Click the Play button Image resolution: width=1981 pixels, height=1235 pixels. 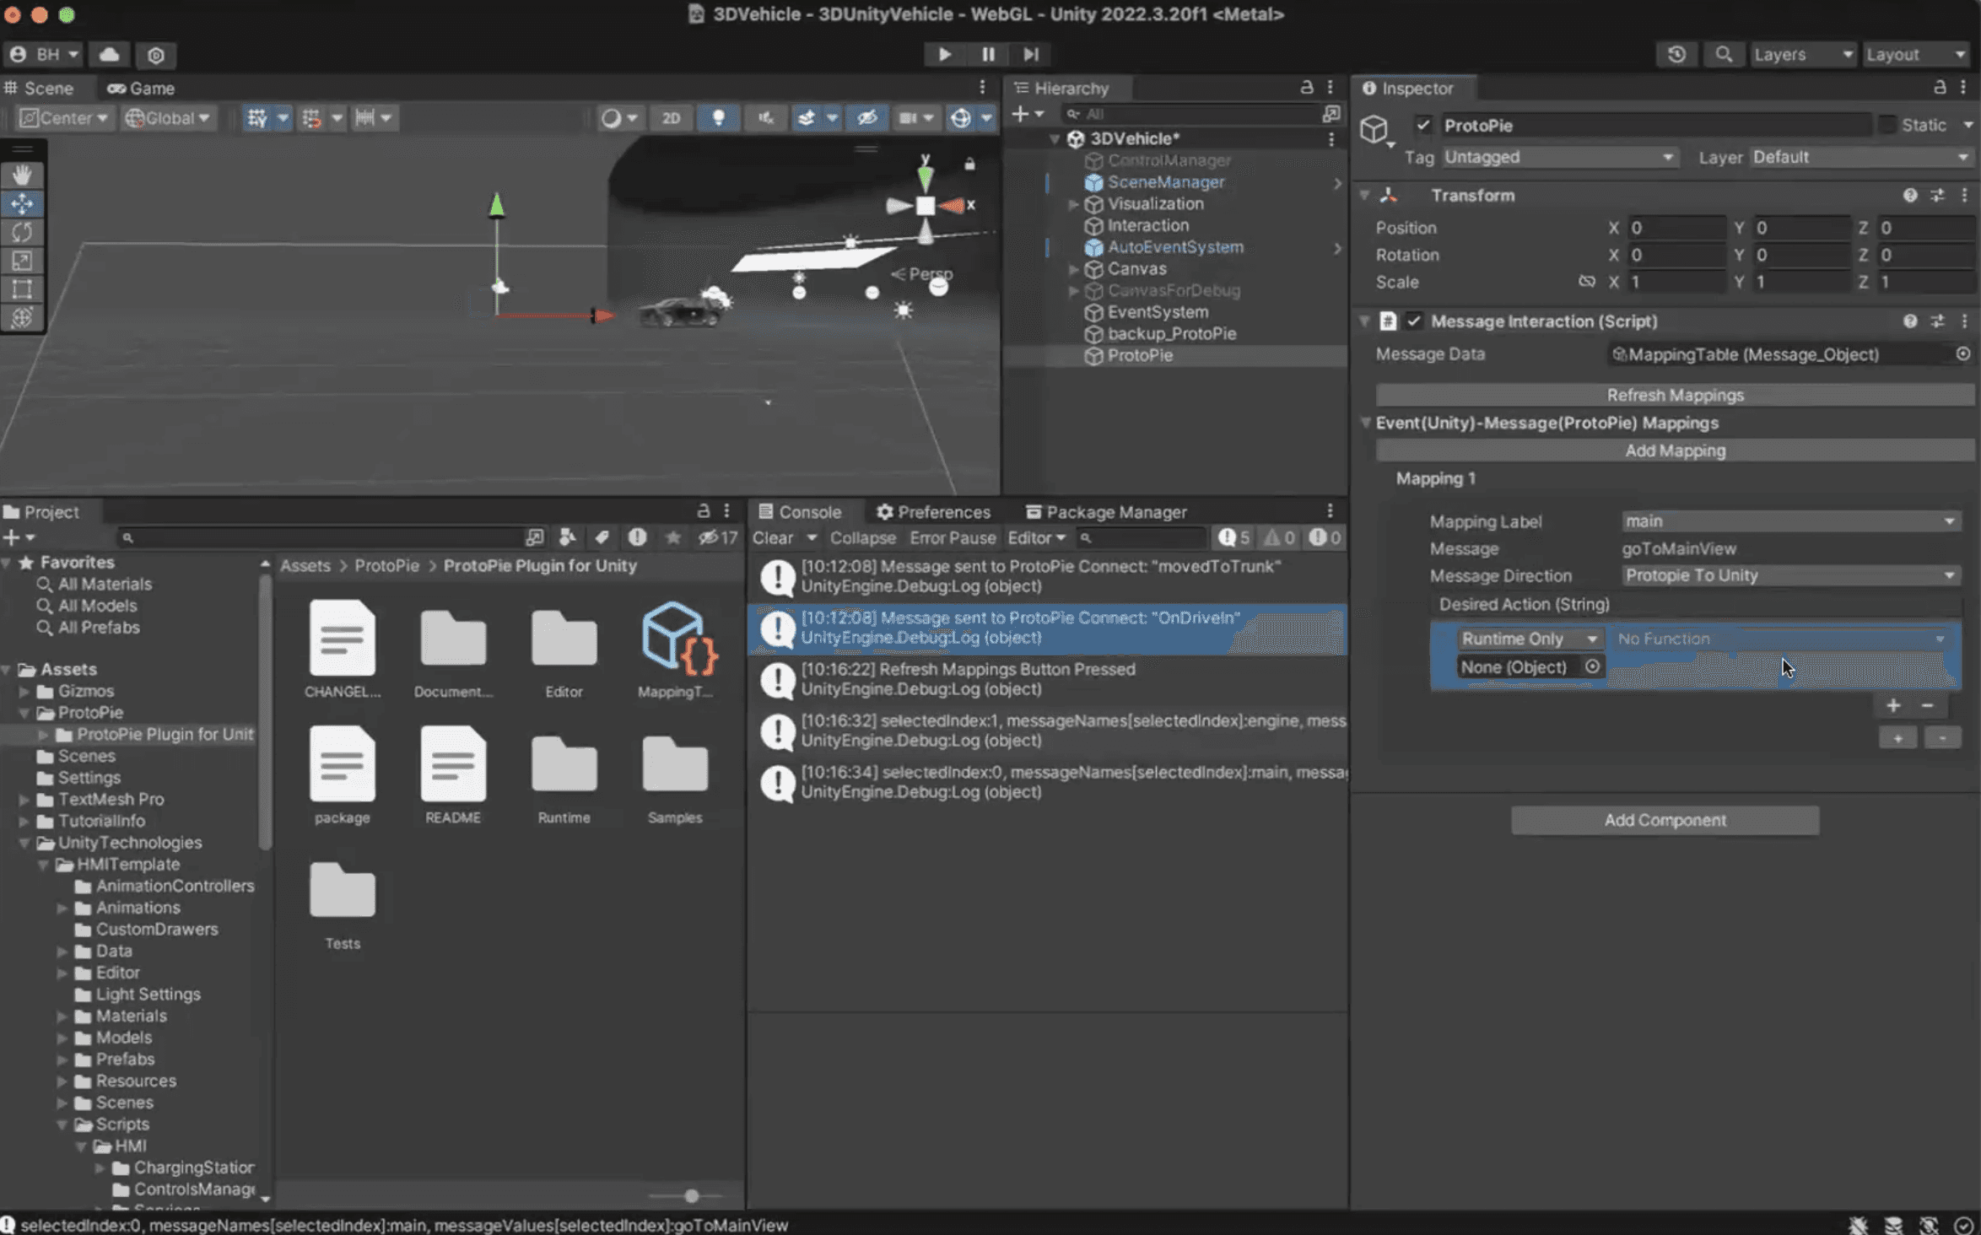pyautogui.click(x=944, y=54)
